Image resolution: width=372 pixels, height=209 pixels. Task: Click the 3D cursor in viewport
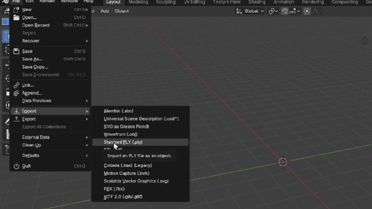click(x=283, y=162)
